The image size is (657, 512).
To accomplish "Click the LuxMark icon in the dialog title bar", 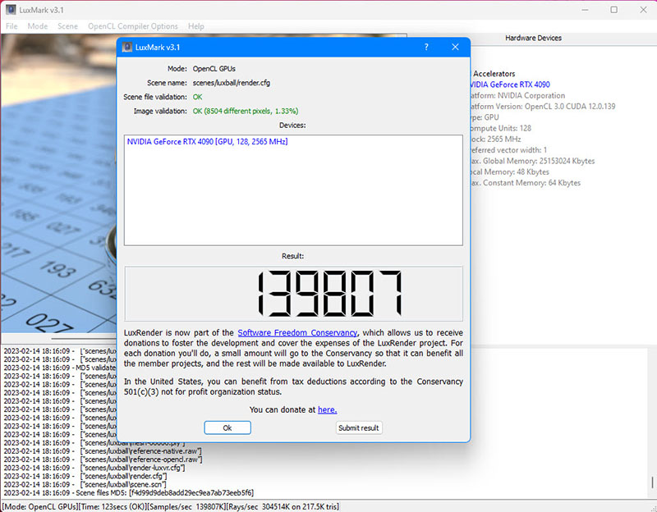I will 127,48.
